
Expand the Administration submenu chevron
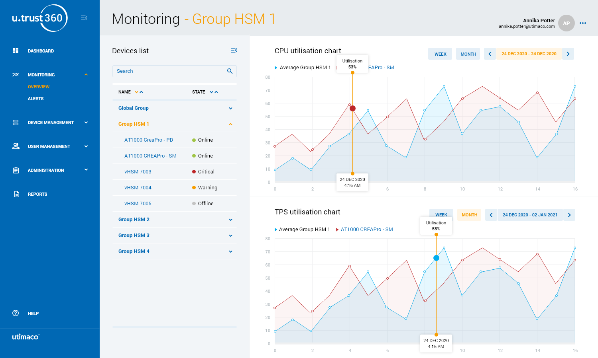(x=86, y=170)
